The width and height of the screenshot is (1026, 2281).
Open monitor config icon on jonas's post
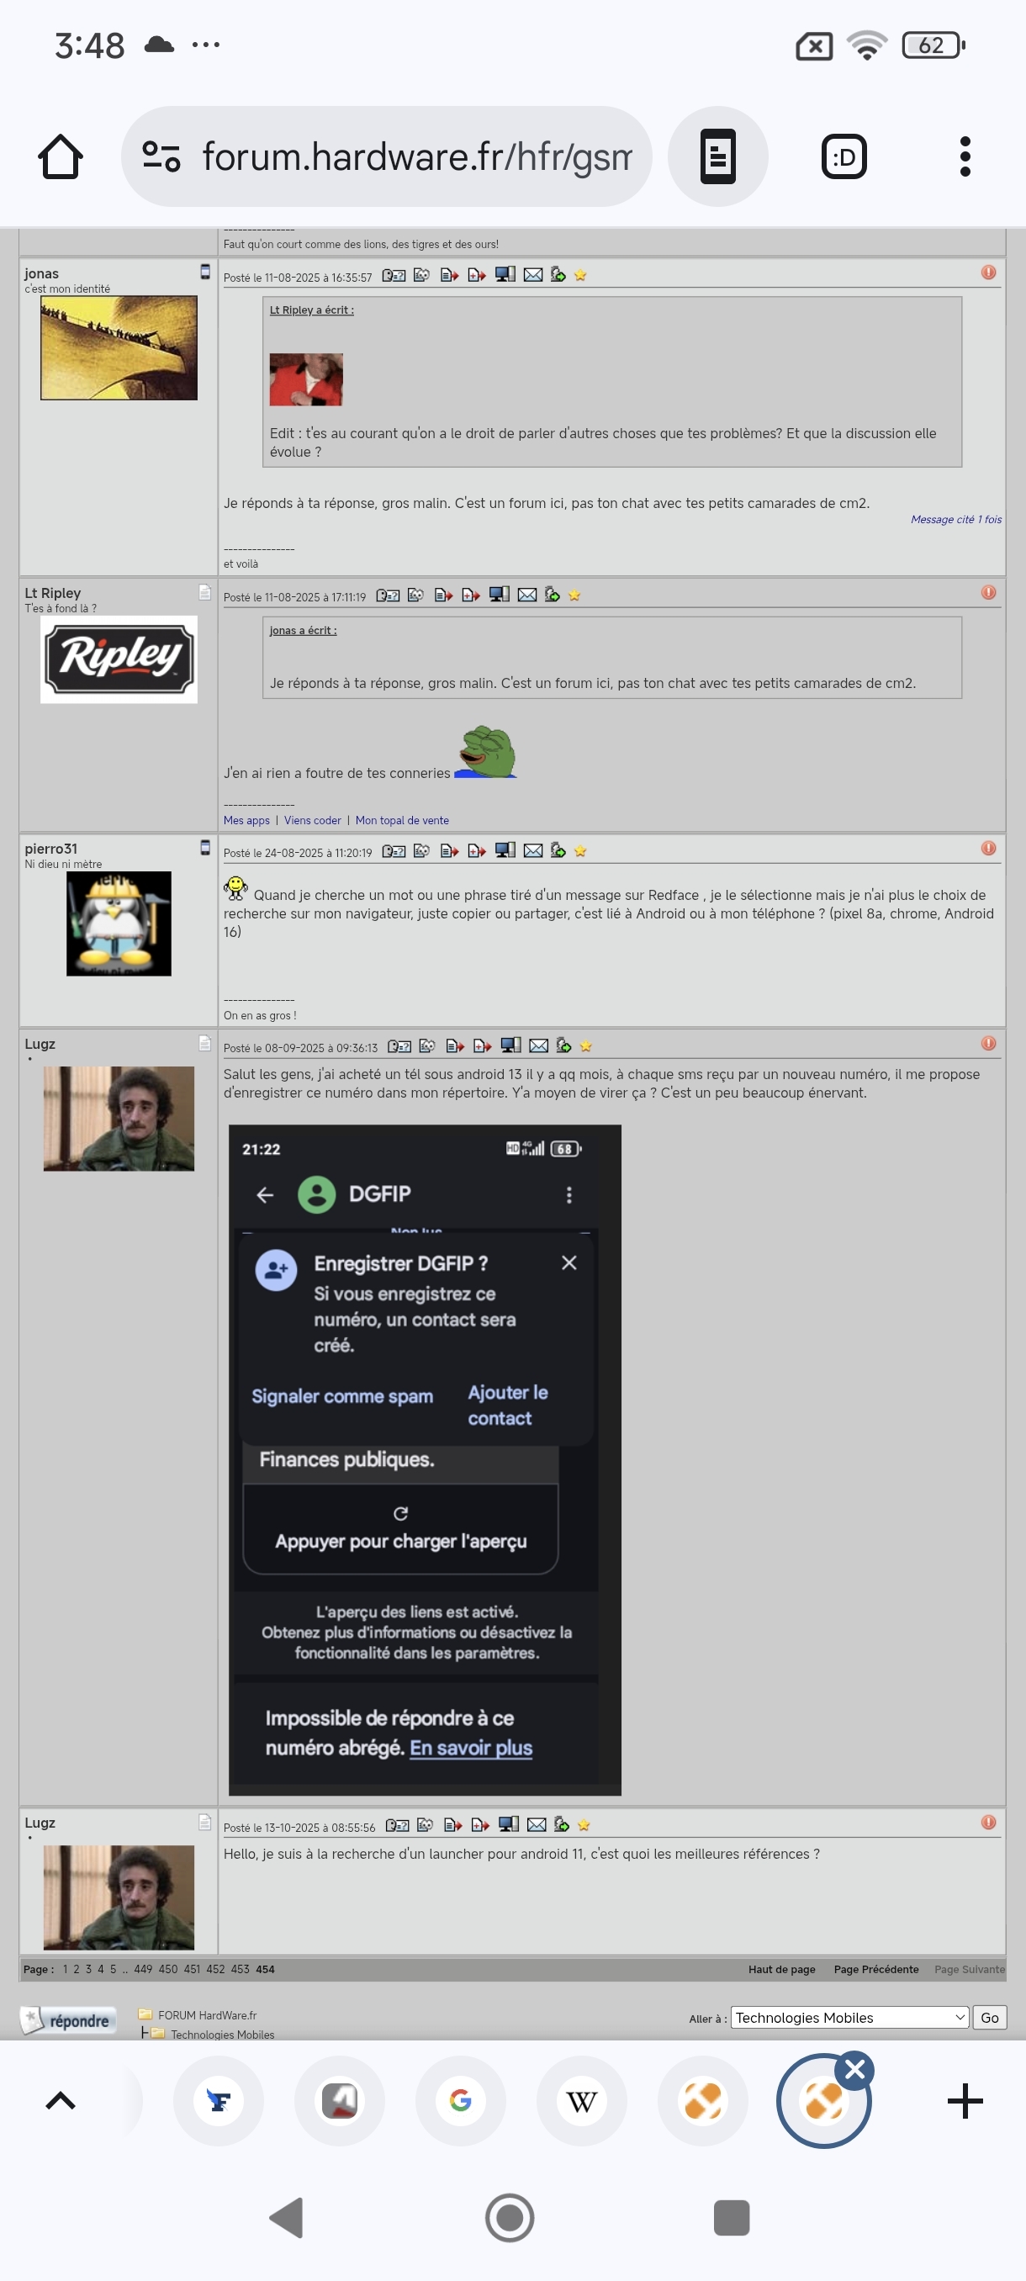coord(505,274)
